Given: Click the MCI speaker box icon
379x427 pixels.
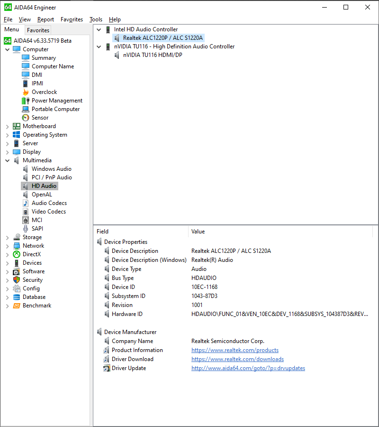Looking at the screenshot, I should click(26, 220).
